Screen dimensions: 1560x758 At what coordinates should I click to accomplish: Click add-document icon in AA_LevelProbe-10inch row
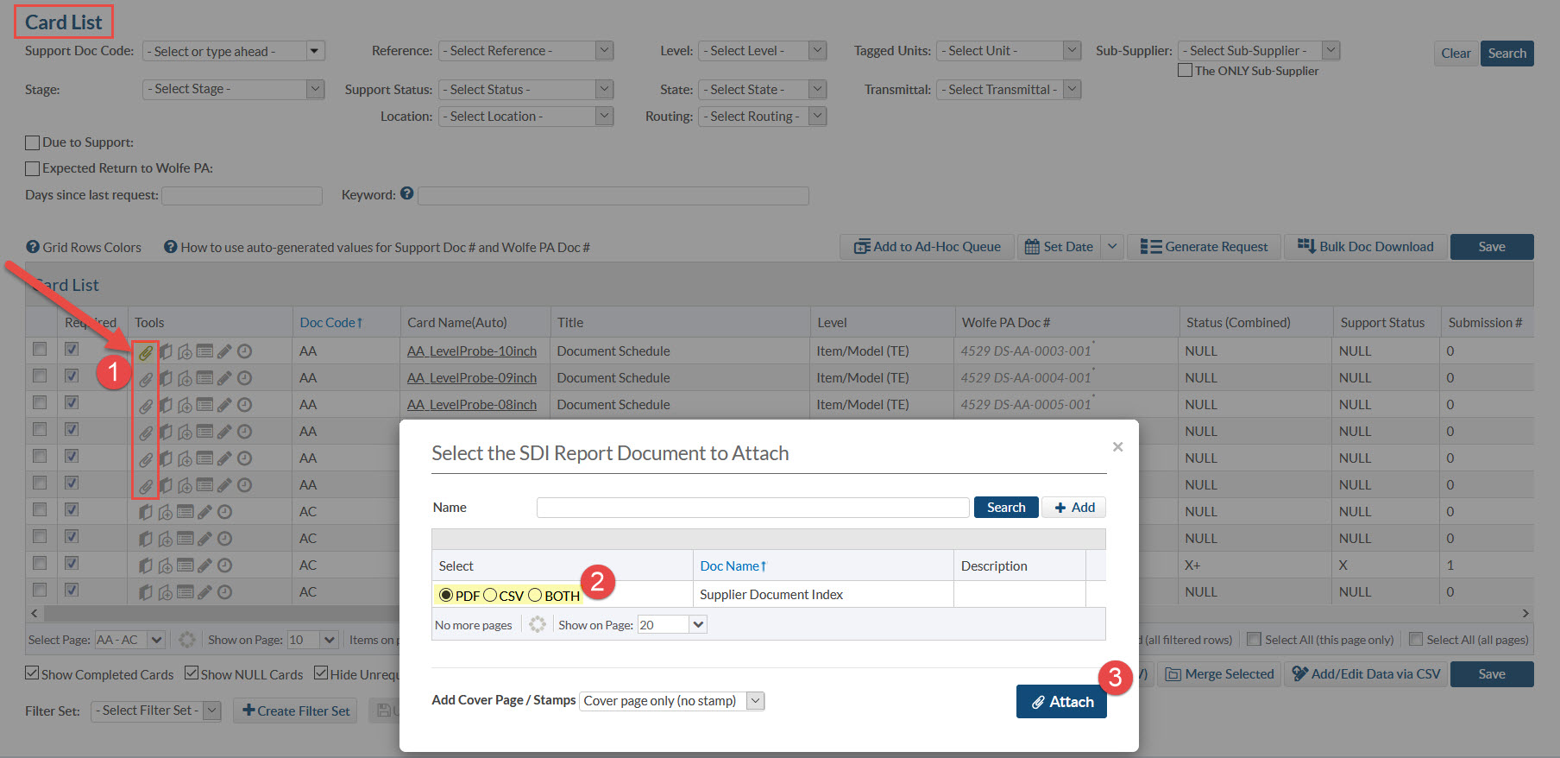185,352
